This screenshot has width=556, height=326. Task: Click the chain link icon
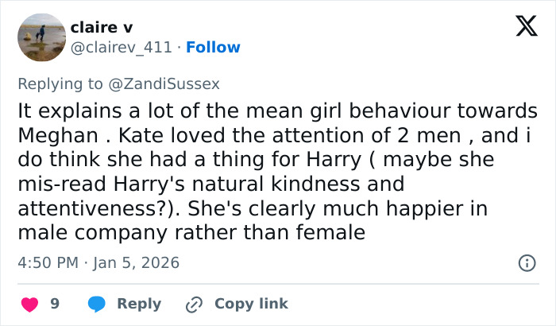(x=194, y=304)
